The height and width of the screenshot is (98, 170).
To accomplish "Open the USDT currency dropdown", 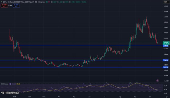I will point(166,2).
